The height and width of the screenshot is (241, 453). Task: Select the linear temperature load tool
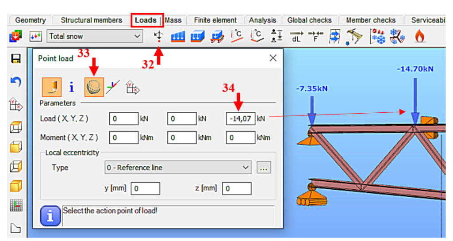click(237, 36)
